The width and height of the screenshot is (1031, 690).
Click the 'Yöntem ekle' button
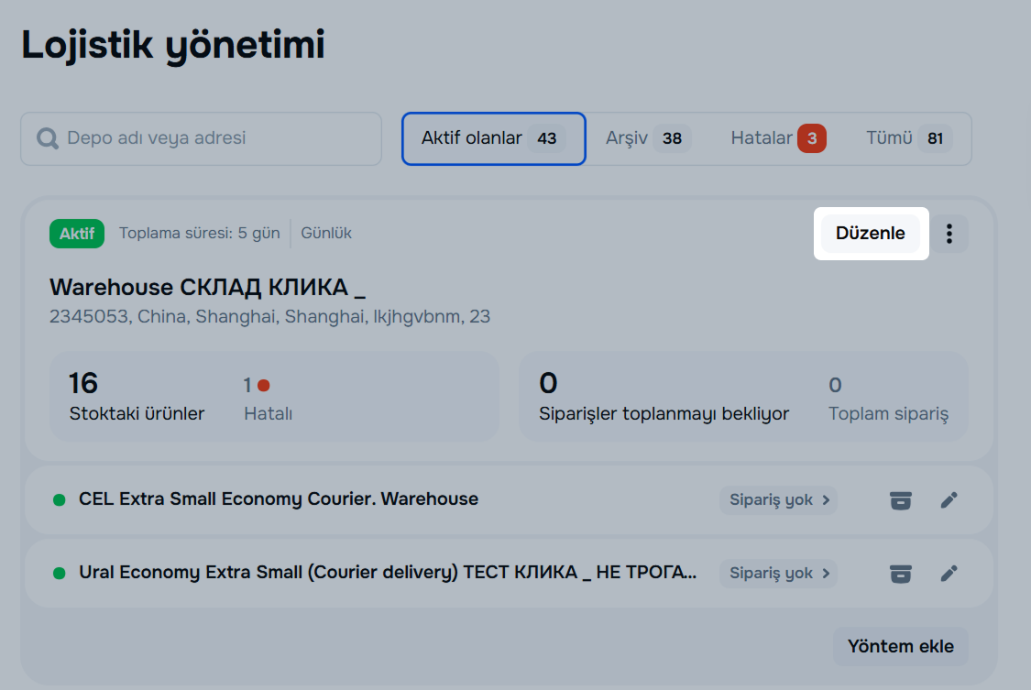[900, 646]
